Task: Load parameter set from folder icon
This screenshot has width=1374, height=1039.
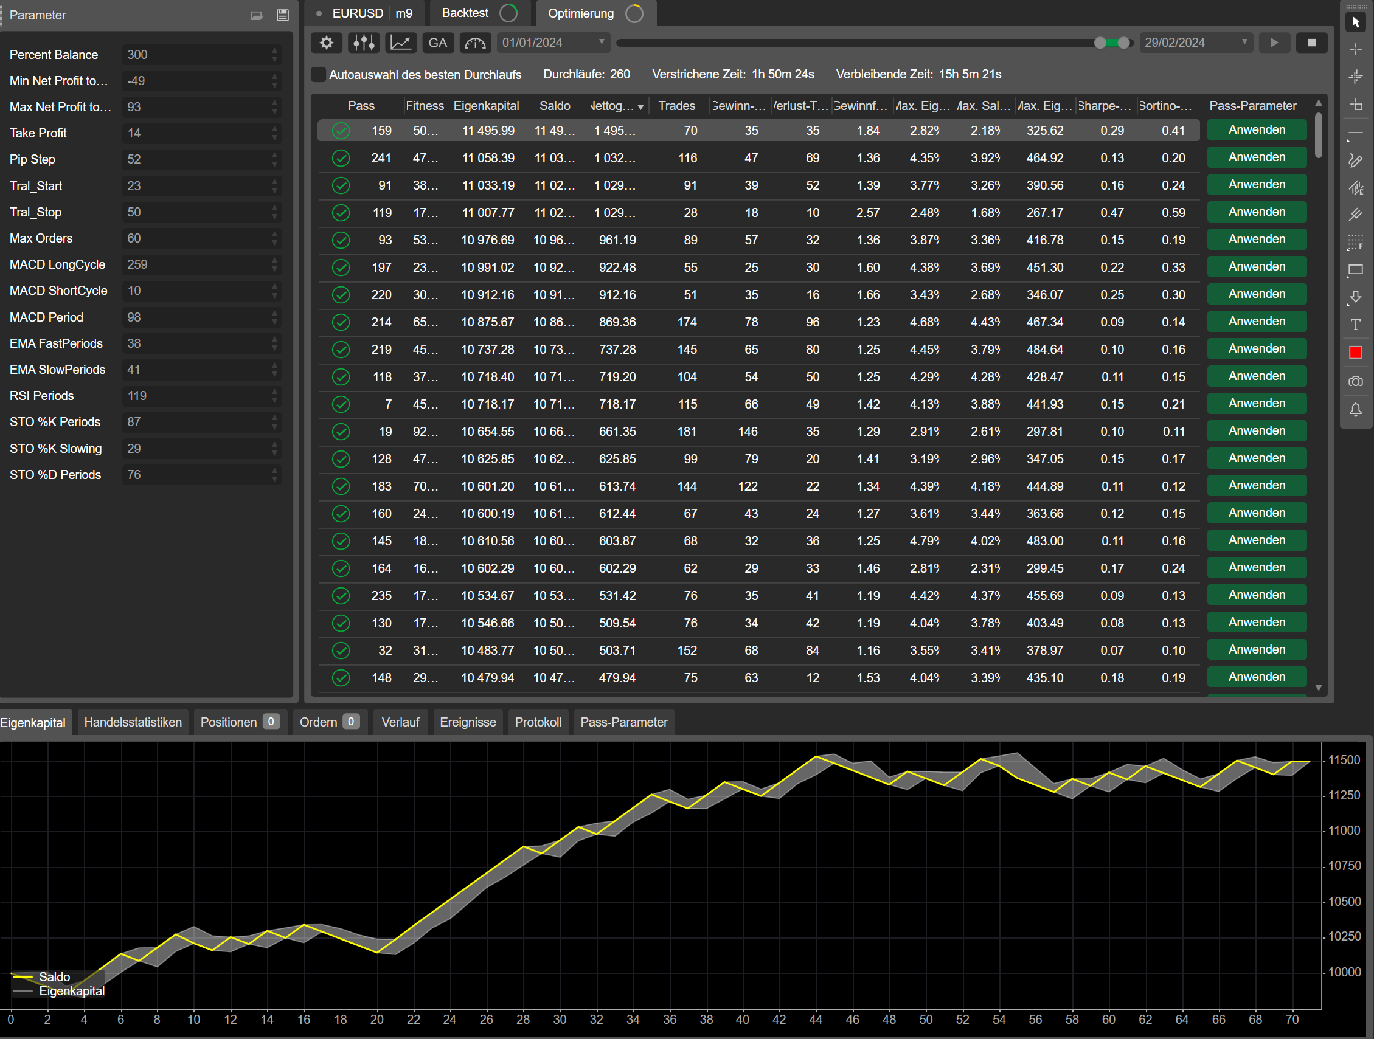Action: 257,16
